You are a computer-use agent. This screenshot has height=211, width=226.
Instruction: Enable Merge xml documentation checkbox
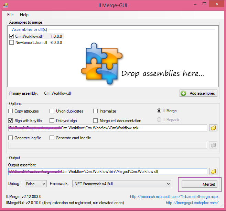pyautogui.click(x=95, y=120)
